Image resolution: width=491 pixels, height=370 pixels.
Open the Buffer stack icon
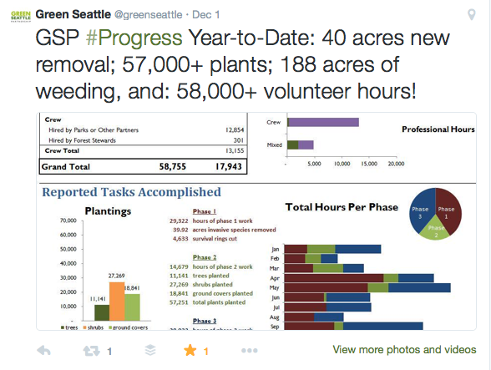pos(150,350)
